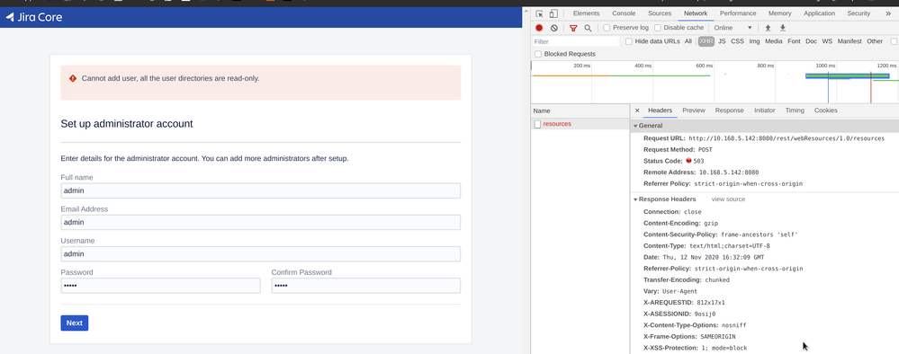The height and width of the screenshot is (354, 899).
Task: Click into the Full name field
Action: click(x=260, y=190)
